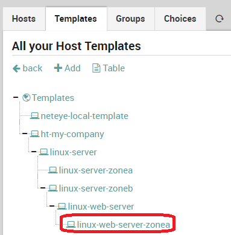Click the linux-server host icon
The width and height of the screenshot is (231, 235).
coord(43,152)
